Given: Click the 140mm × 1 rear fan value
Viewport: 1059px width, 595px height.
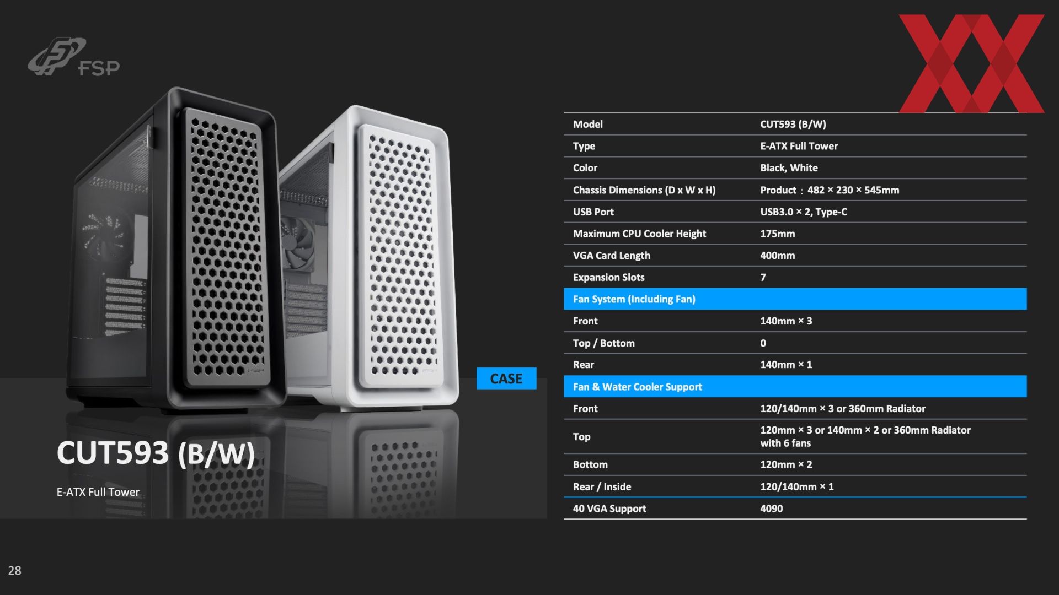Looking at the screenshot, I should pyautogui.click(x=786, y=365).
